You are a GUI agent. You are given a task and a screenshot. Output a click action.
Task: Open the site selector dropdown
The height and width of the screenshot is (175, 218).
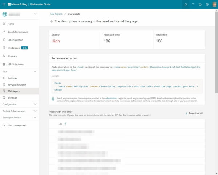pyautogui.click(x=35, y=14)
